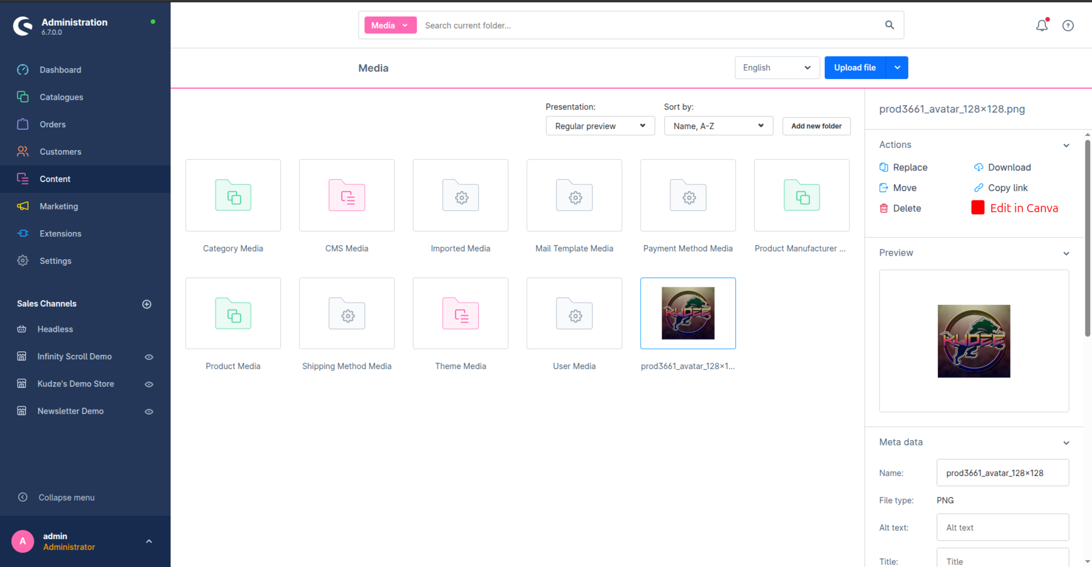Toggle visibility eye for Infinity Scroll Demo
The height and width of the screenshot is (567, 1092).
[149, 357]
